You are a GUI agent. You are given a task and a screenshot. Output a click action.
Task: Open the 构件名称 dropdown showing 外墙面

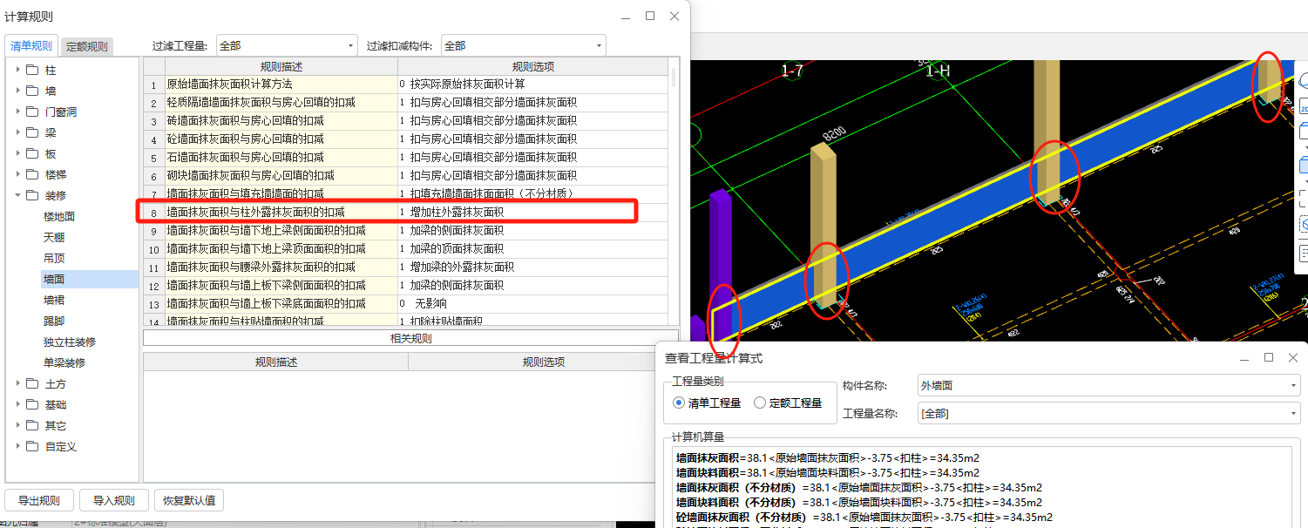[x=1109, y=385]
